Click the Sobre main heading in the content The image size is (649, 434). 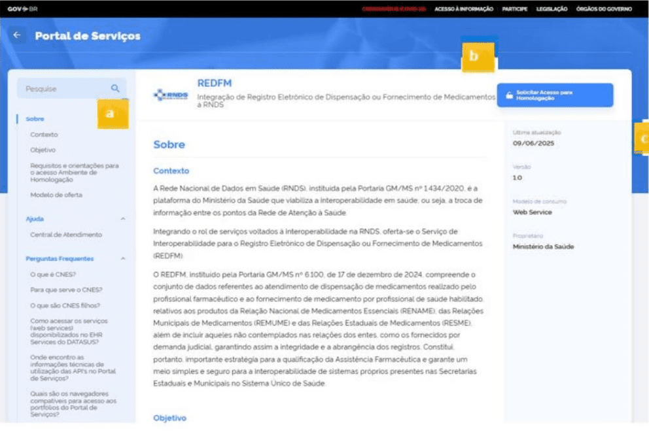169,144
